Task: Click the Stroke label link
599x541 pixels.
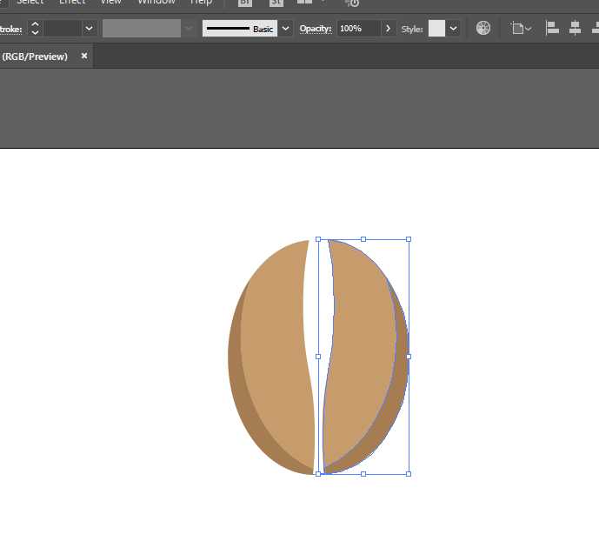Action: pos(10,29)
